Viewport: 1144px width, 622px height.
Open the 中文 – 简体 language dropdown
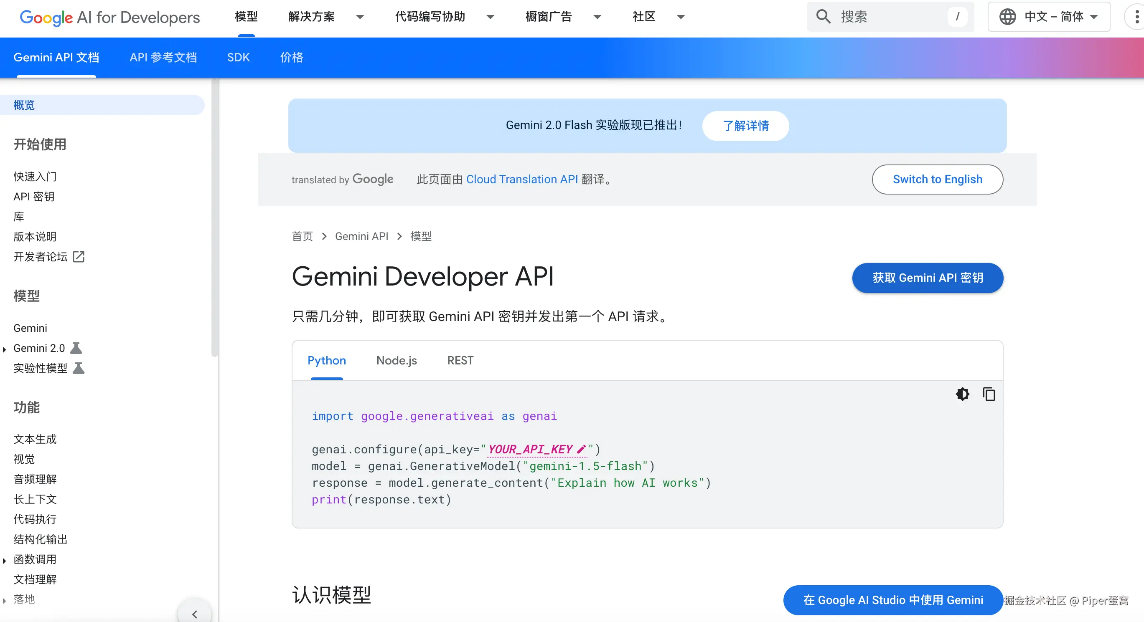1053,17
